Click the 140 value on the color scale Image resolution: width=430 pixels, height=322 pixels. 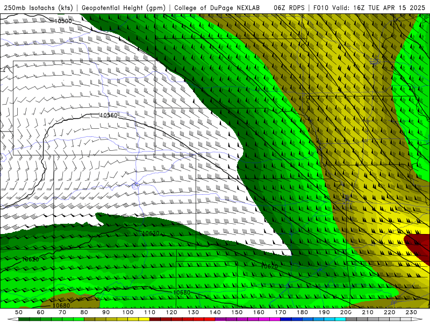click(x=215, y=312)
